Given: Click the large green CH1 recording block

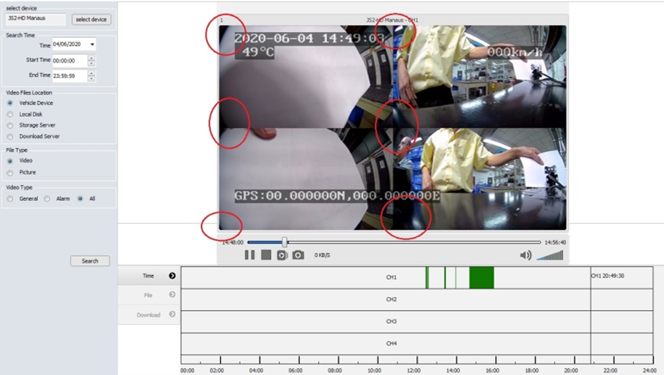Looking at the screenshot, I should pyautogui.click(x=482, y=278).
